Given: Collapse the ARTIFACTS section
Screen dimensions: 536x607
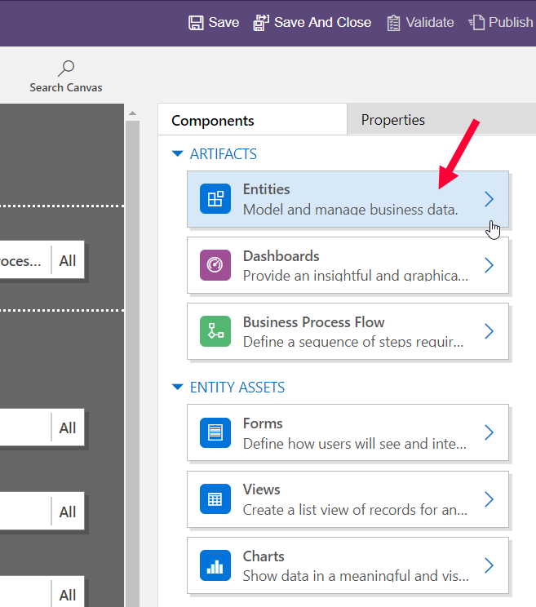Looking at the screenshot, I should tap(178, 153).
